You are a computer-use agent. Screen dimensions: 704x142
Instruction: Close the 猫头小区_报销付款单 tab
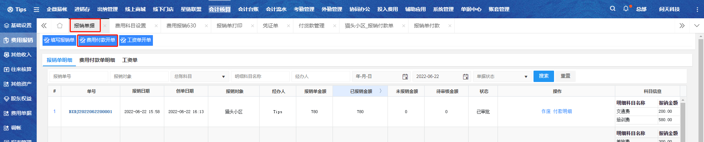tap(404, 26)
